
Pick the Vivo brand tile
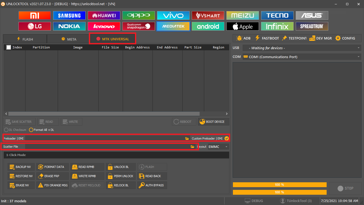tap(173, 15)
